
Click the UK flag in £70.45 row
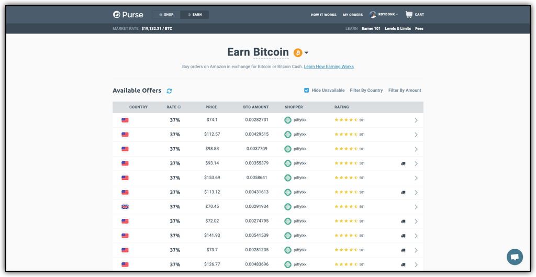click(x=125, y=207)
